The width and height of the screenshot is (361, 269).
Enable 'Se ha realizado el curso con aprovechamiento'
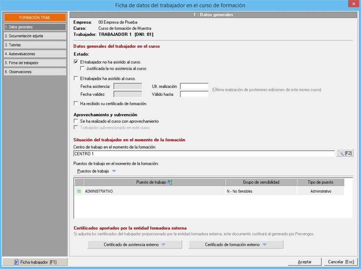pyautogui.click(x=76, y=121)
